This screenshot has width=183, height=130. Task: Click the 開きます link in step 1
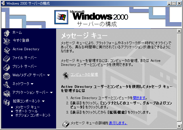tap(139, 98)
